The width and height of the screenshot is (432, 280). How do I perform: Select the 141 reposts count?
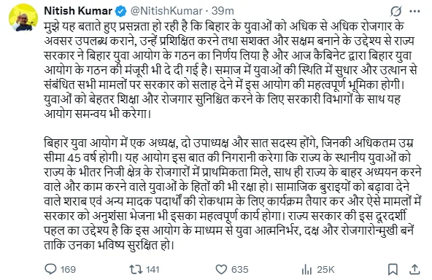[153, 269]
